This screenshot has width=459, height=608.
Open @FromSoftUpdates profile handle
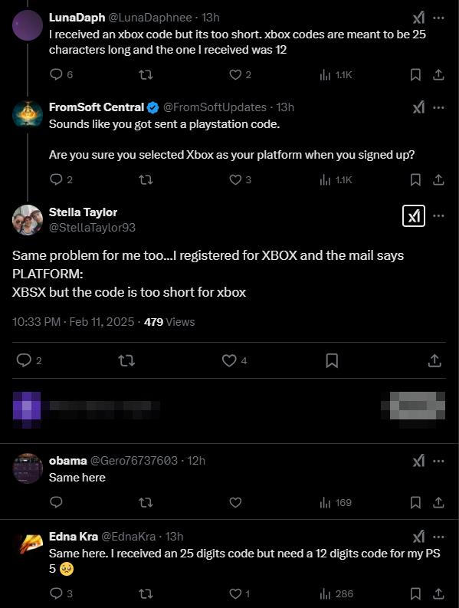(x=215, y=107)
